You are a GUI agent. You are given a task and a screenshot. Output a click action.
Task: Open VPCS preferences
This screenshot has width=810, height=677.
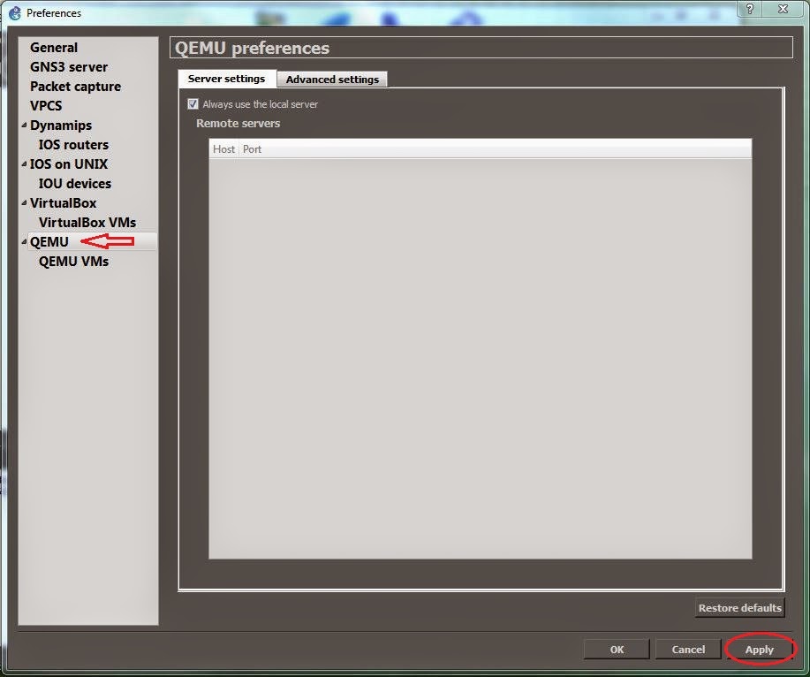[46, 105]
